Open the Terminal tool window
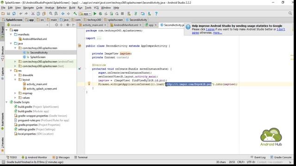Viewport: 296px width, 166px height. pyautogui.click(x=81, y=157)
